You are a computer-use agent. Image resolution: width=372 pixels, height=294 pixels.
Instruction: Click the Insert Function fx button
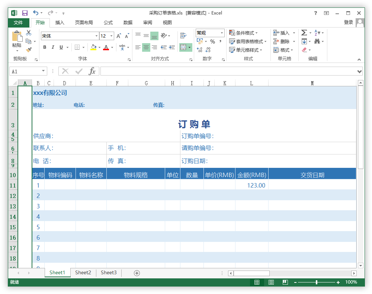pos(92,71)
